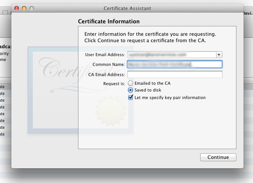The image size is (253, 183).
Task: Focus the Common Name text field
Action: [x=175, y=64]
